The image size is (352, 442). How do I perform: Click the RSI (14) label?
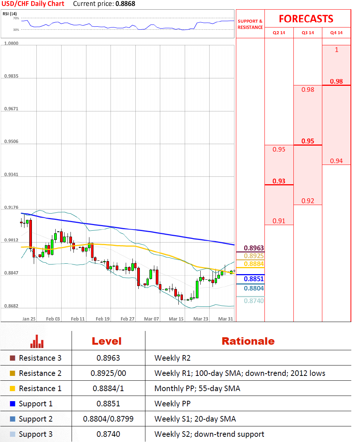click(10, 13)
